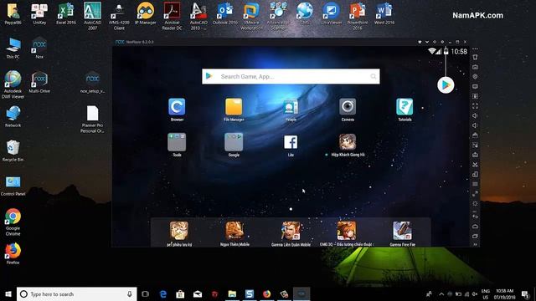Select Control Panel desktop icon
Image resolution: width=536 pixels, height=301 pixels.
tap(13, 186)
